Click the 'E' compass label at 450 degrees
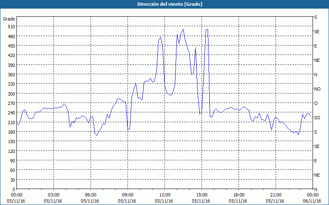The image size is (329, 205). [x=315, y=46]
